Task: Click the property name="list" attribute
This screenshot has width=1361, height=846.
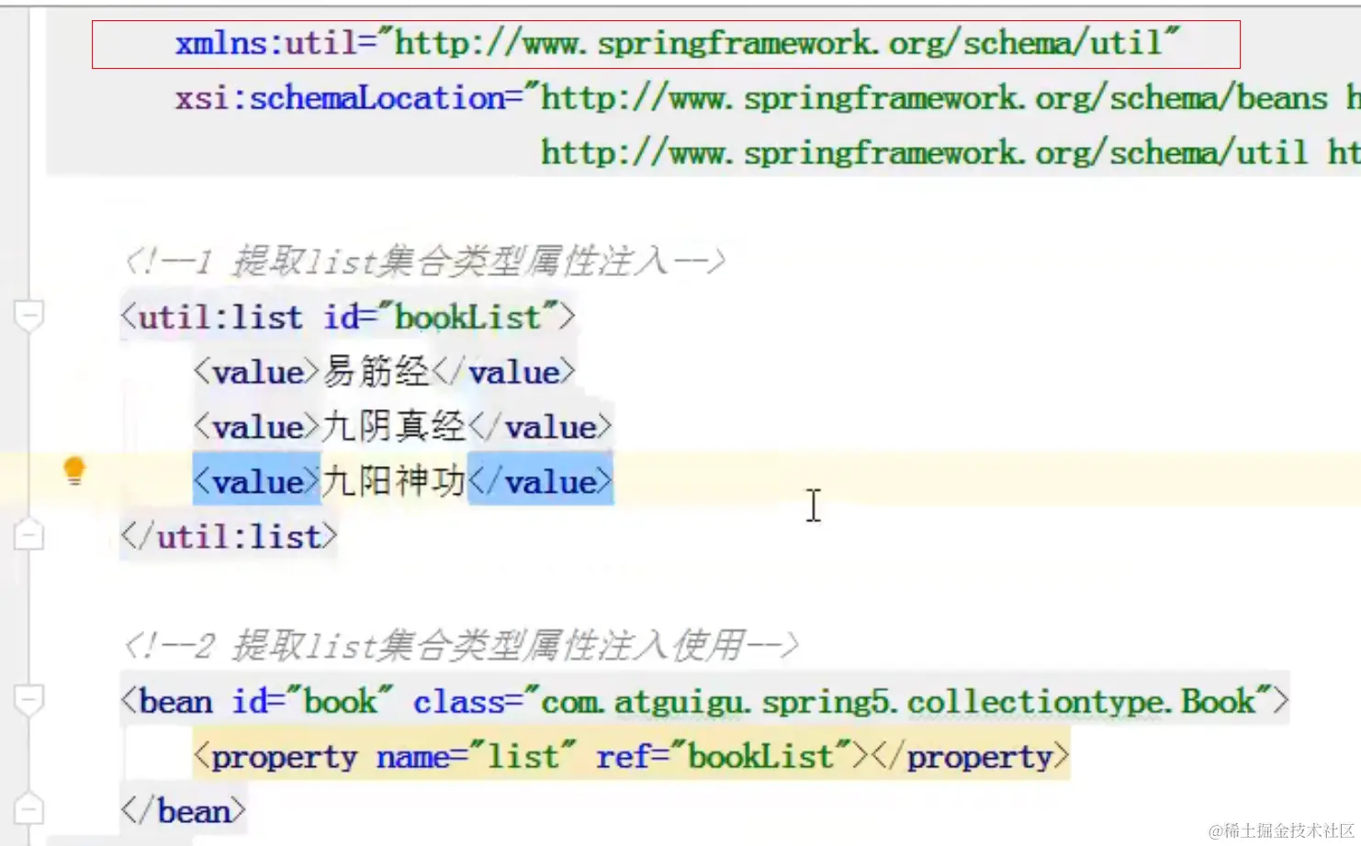Action: [477, 756]
